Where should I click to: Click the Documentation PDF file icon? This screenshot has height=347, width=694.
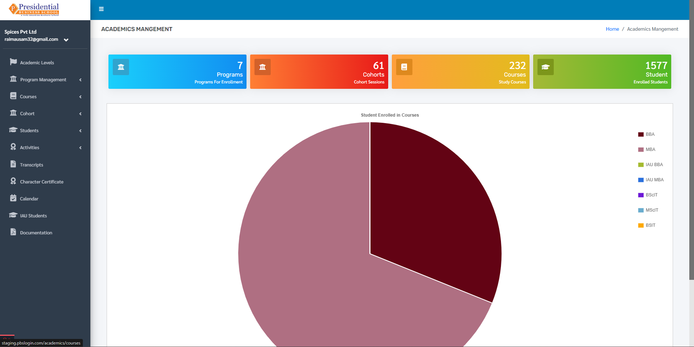(x=13, y=232)
